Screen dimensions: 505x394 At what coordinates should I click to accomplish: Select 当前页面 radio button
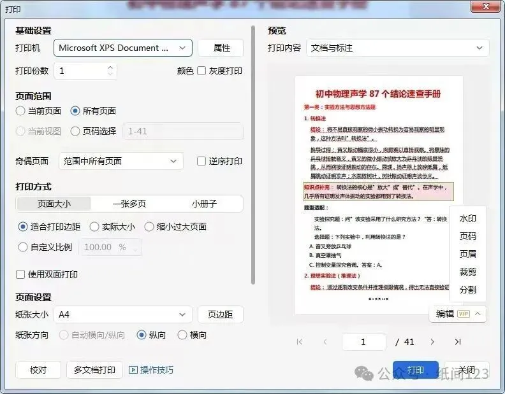(x=20, y=111)
